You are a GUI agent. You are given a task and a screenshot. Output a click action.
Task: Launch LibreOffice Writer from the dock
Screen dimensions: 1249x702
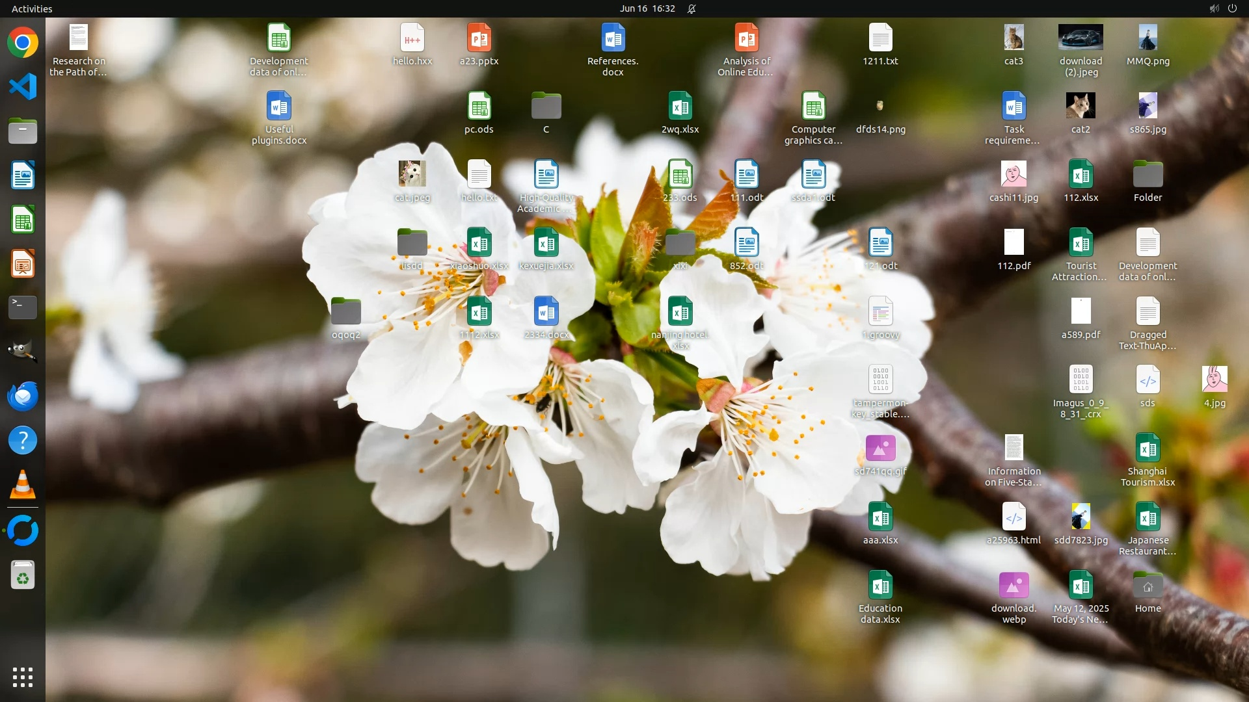(23, 175)
